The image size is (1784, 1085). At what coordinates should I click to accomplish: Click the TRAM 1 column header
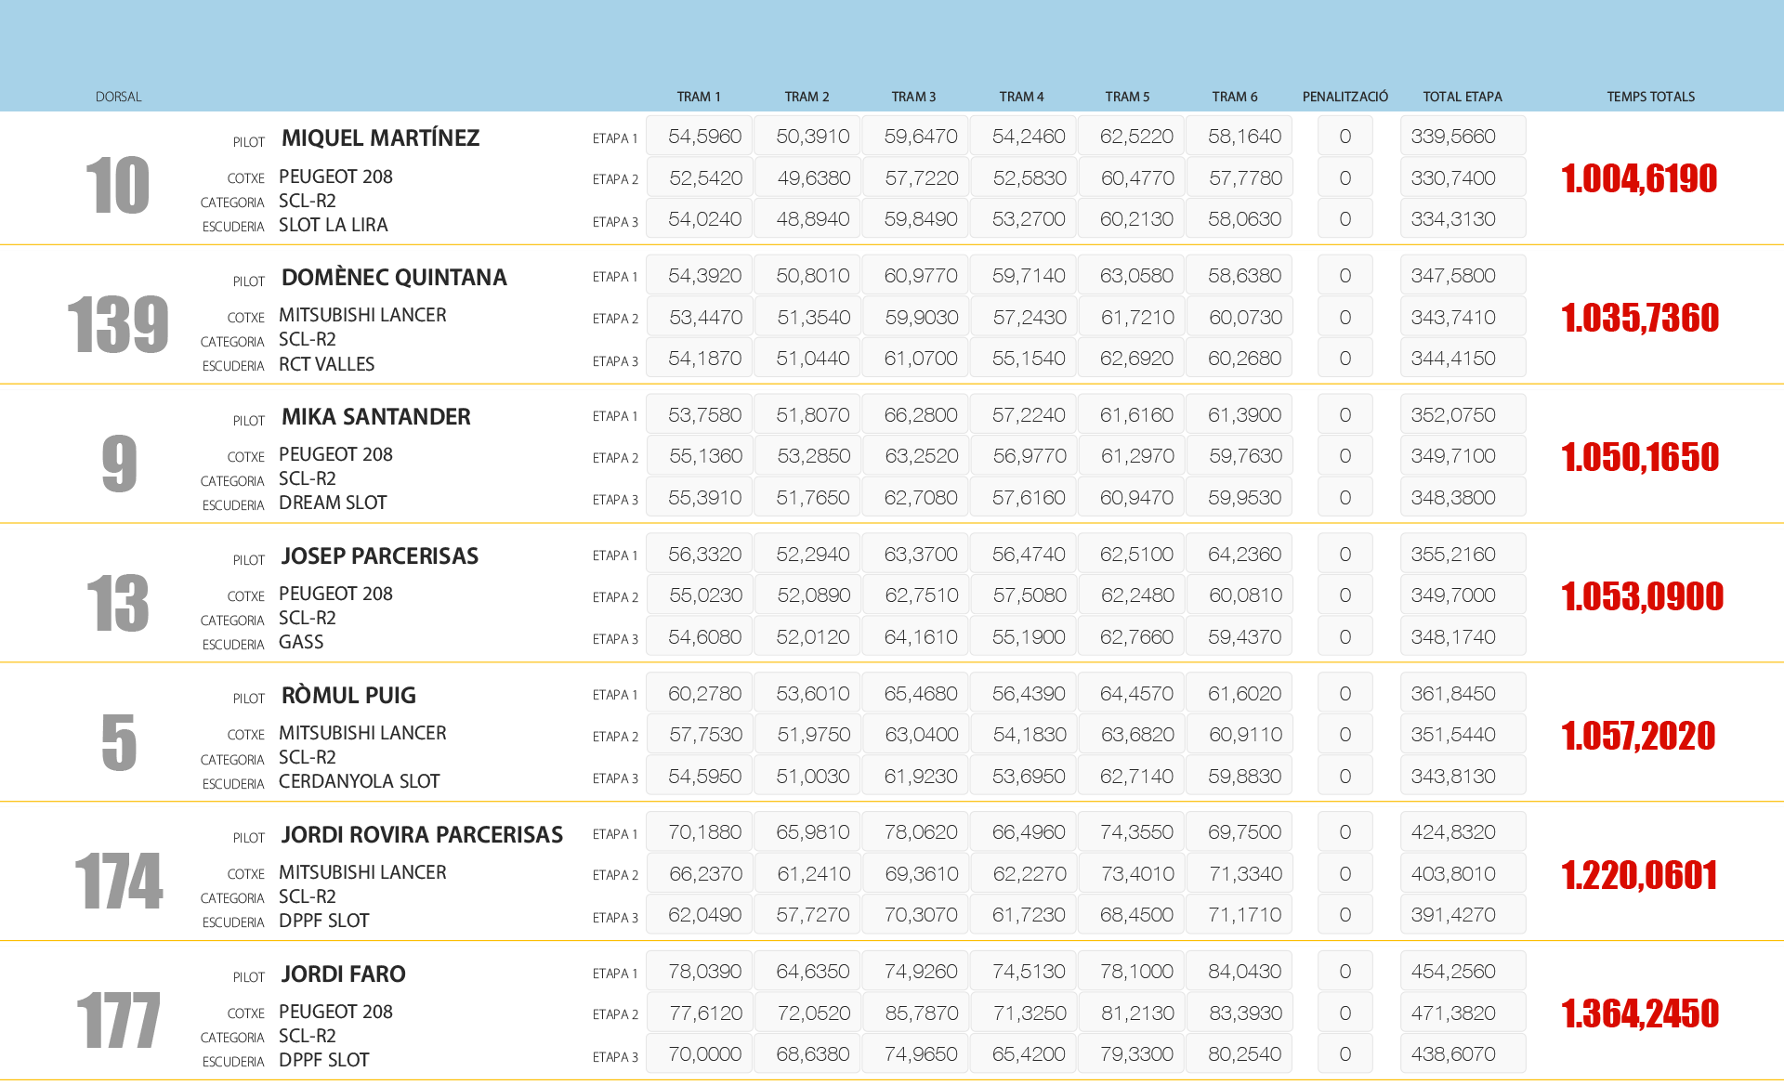point(698,97)
